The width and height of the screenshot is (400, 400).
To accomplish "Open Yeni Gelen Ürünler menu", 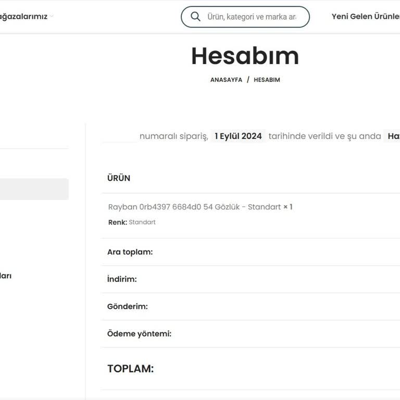I will (x=366, y=17).
